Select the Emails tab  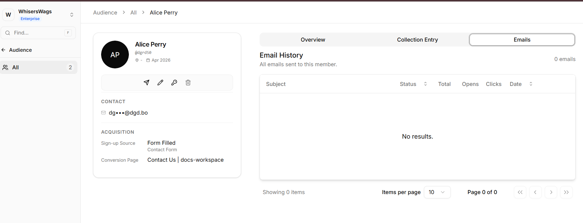[522, 40]
